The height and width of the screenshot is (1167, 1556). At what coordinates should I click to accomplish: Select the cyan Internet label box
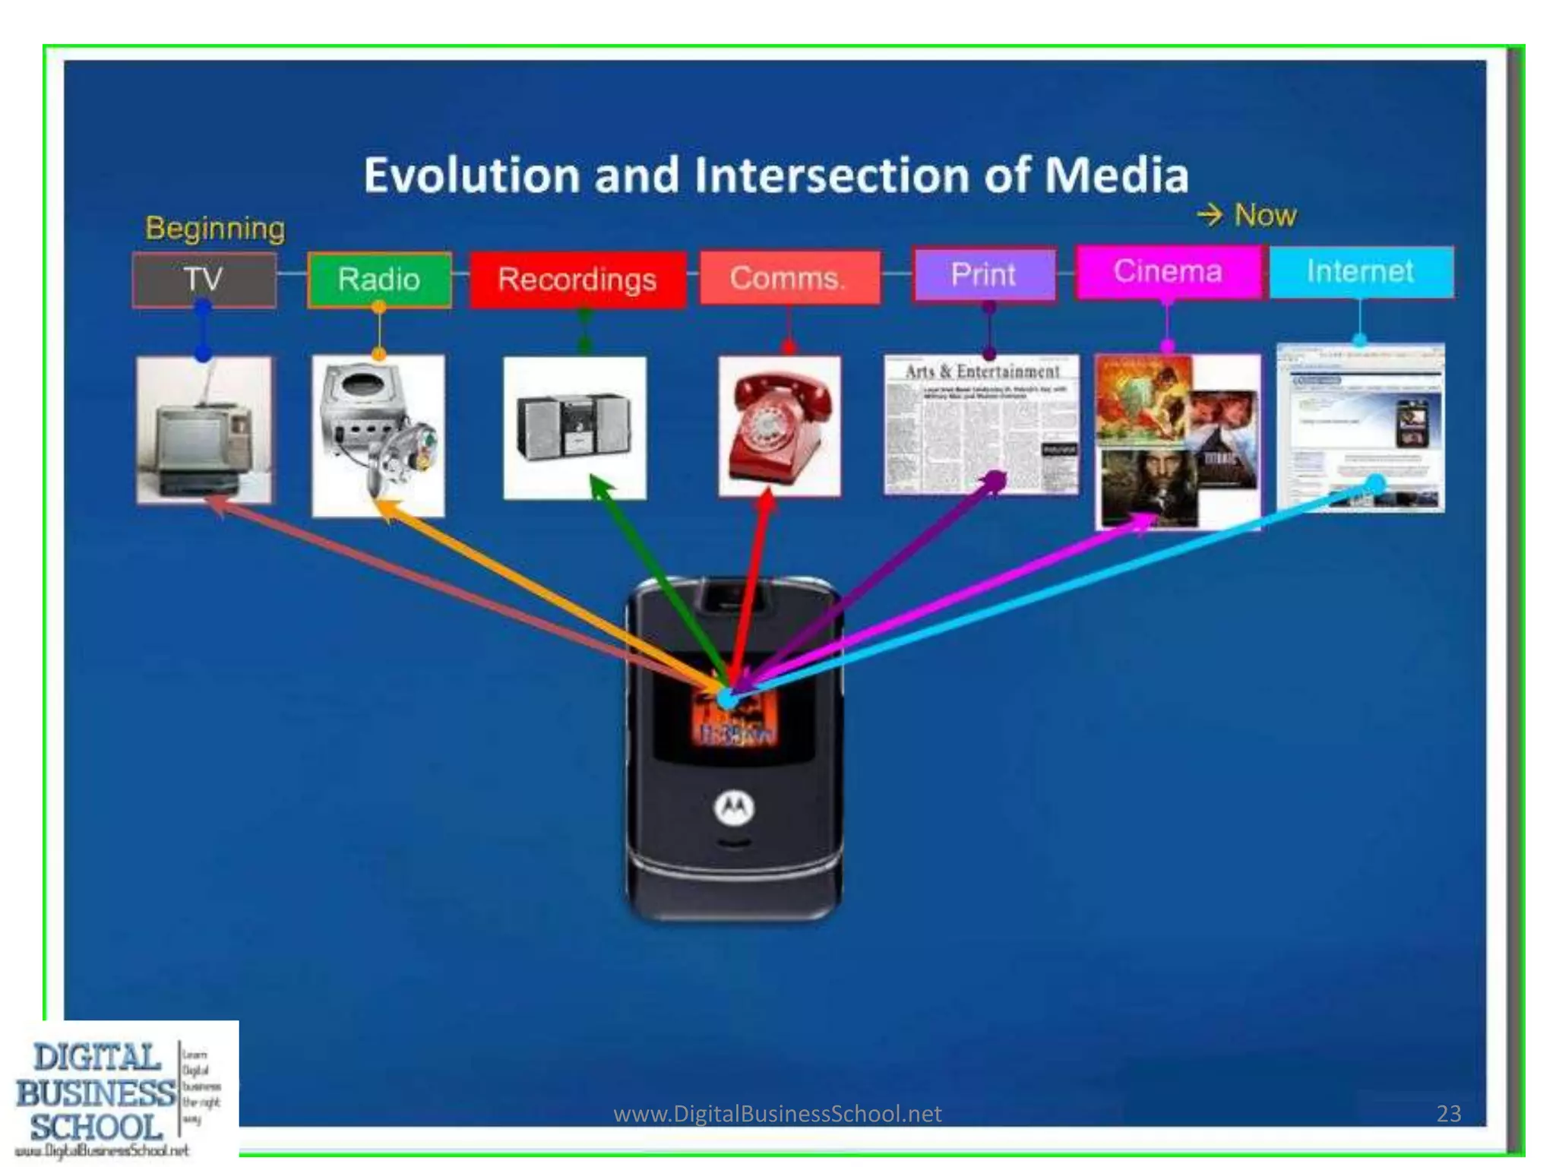1361,271
